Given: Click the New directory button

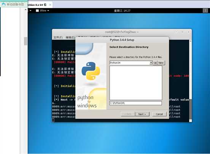Looking at the screenshot, I should pos(161,63).
